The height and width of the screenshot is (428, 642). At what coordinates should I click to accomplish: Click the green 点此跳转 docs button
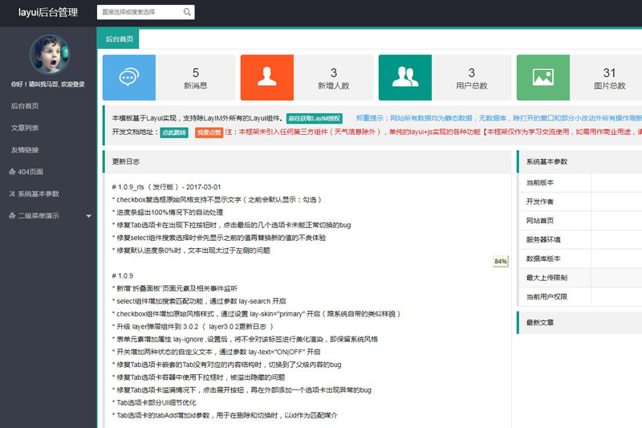(173, 132)
